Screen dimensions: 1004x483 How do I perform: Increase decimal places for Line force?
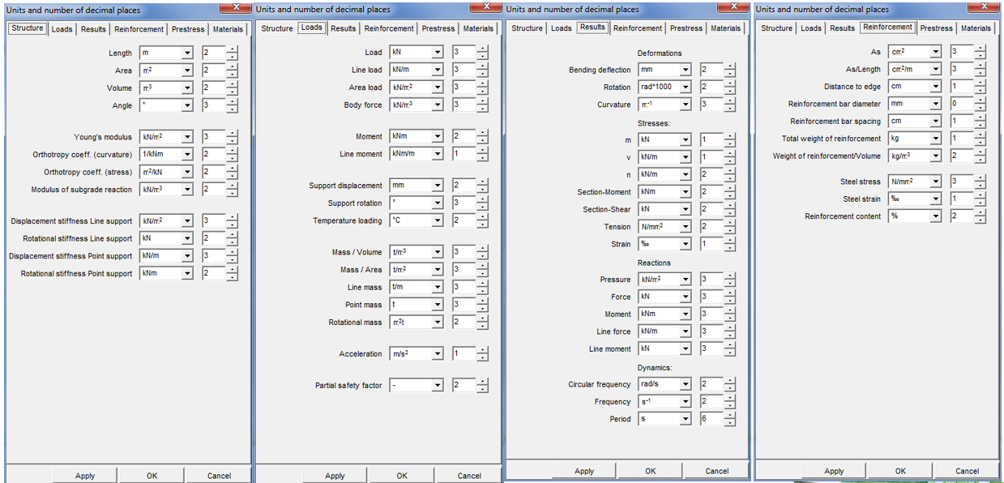tap(730, 328)
